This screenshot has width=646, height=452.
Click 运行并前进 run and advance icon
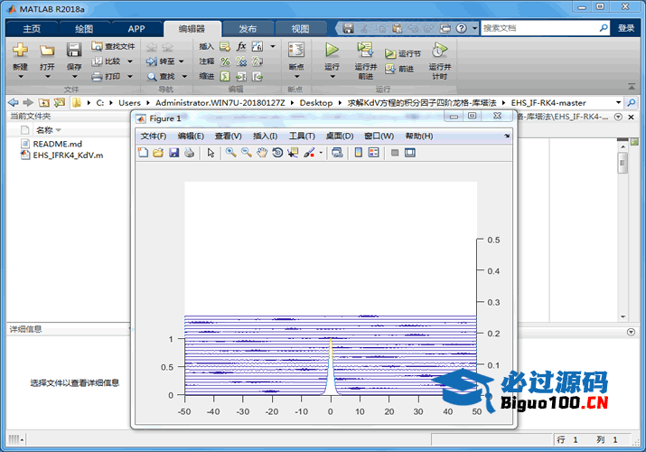point(365,50)
